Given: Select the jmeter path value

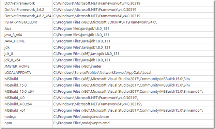Looking at the screenshot, I should point(77,66).
